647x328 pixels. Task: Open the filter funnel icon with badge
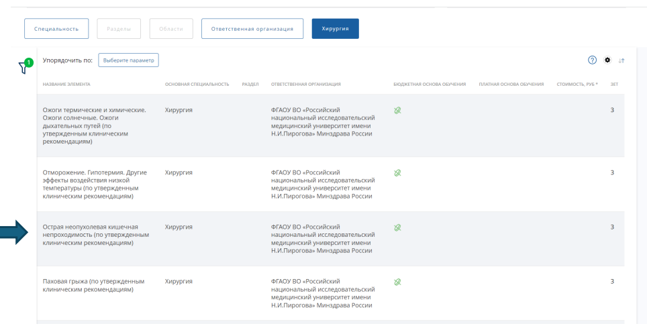[x=24, y=66]
